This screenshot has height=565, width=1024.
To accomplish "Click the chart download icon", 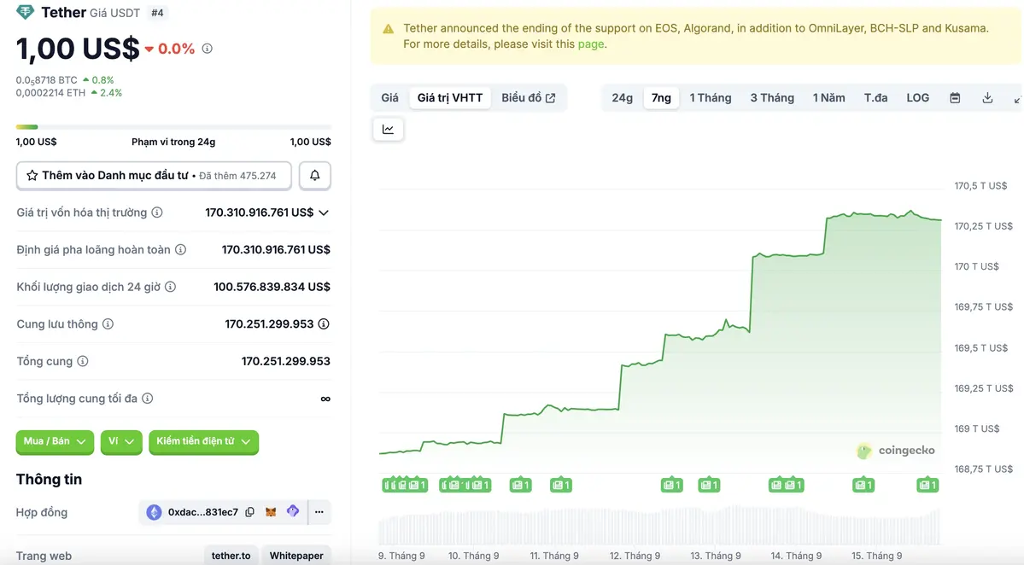I will (x=987, y=98).
